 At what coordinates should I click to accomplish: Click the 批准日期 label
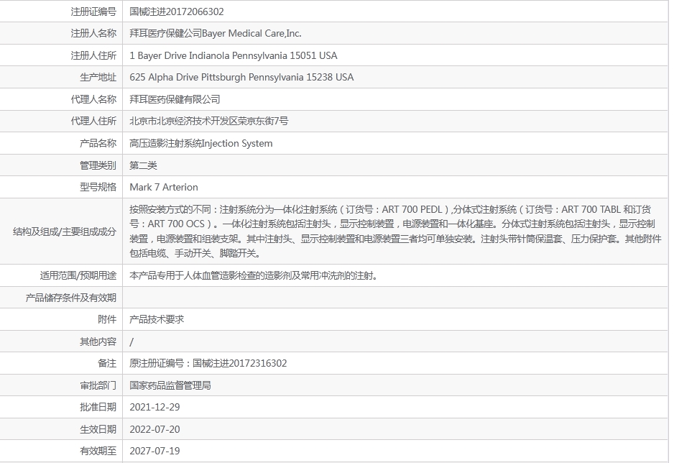pyautogui.click(x=98, y=407)
